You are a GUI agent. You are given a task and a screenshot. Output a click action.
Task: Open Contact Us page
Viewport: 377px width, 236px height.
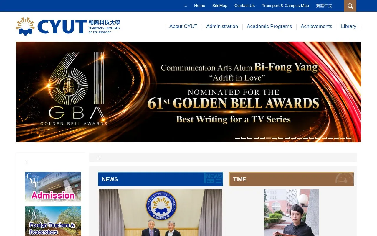[244, 6]
